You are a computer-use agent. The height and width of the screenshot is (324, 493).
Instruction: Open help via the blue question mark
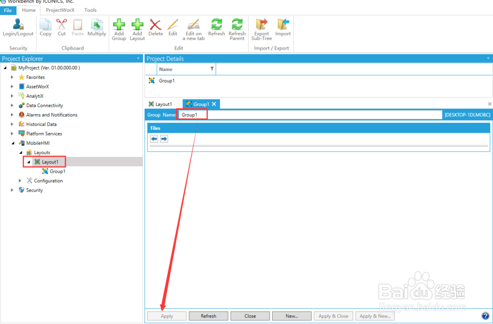tap(485, 316)
